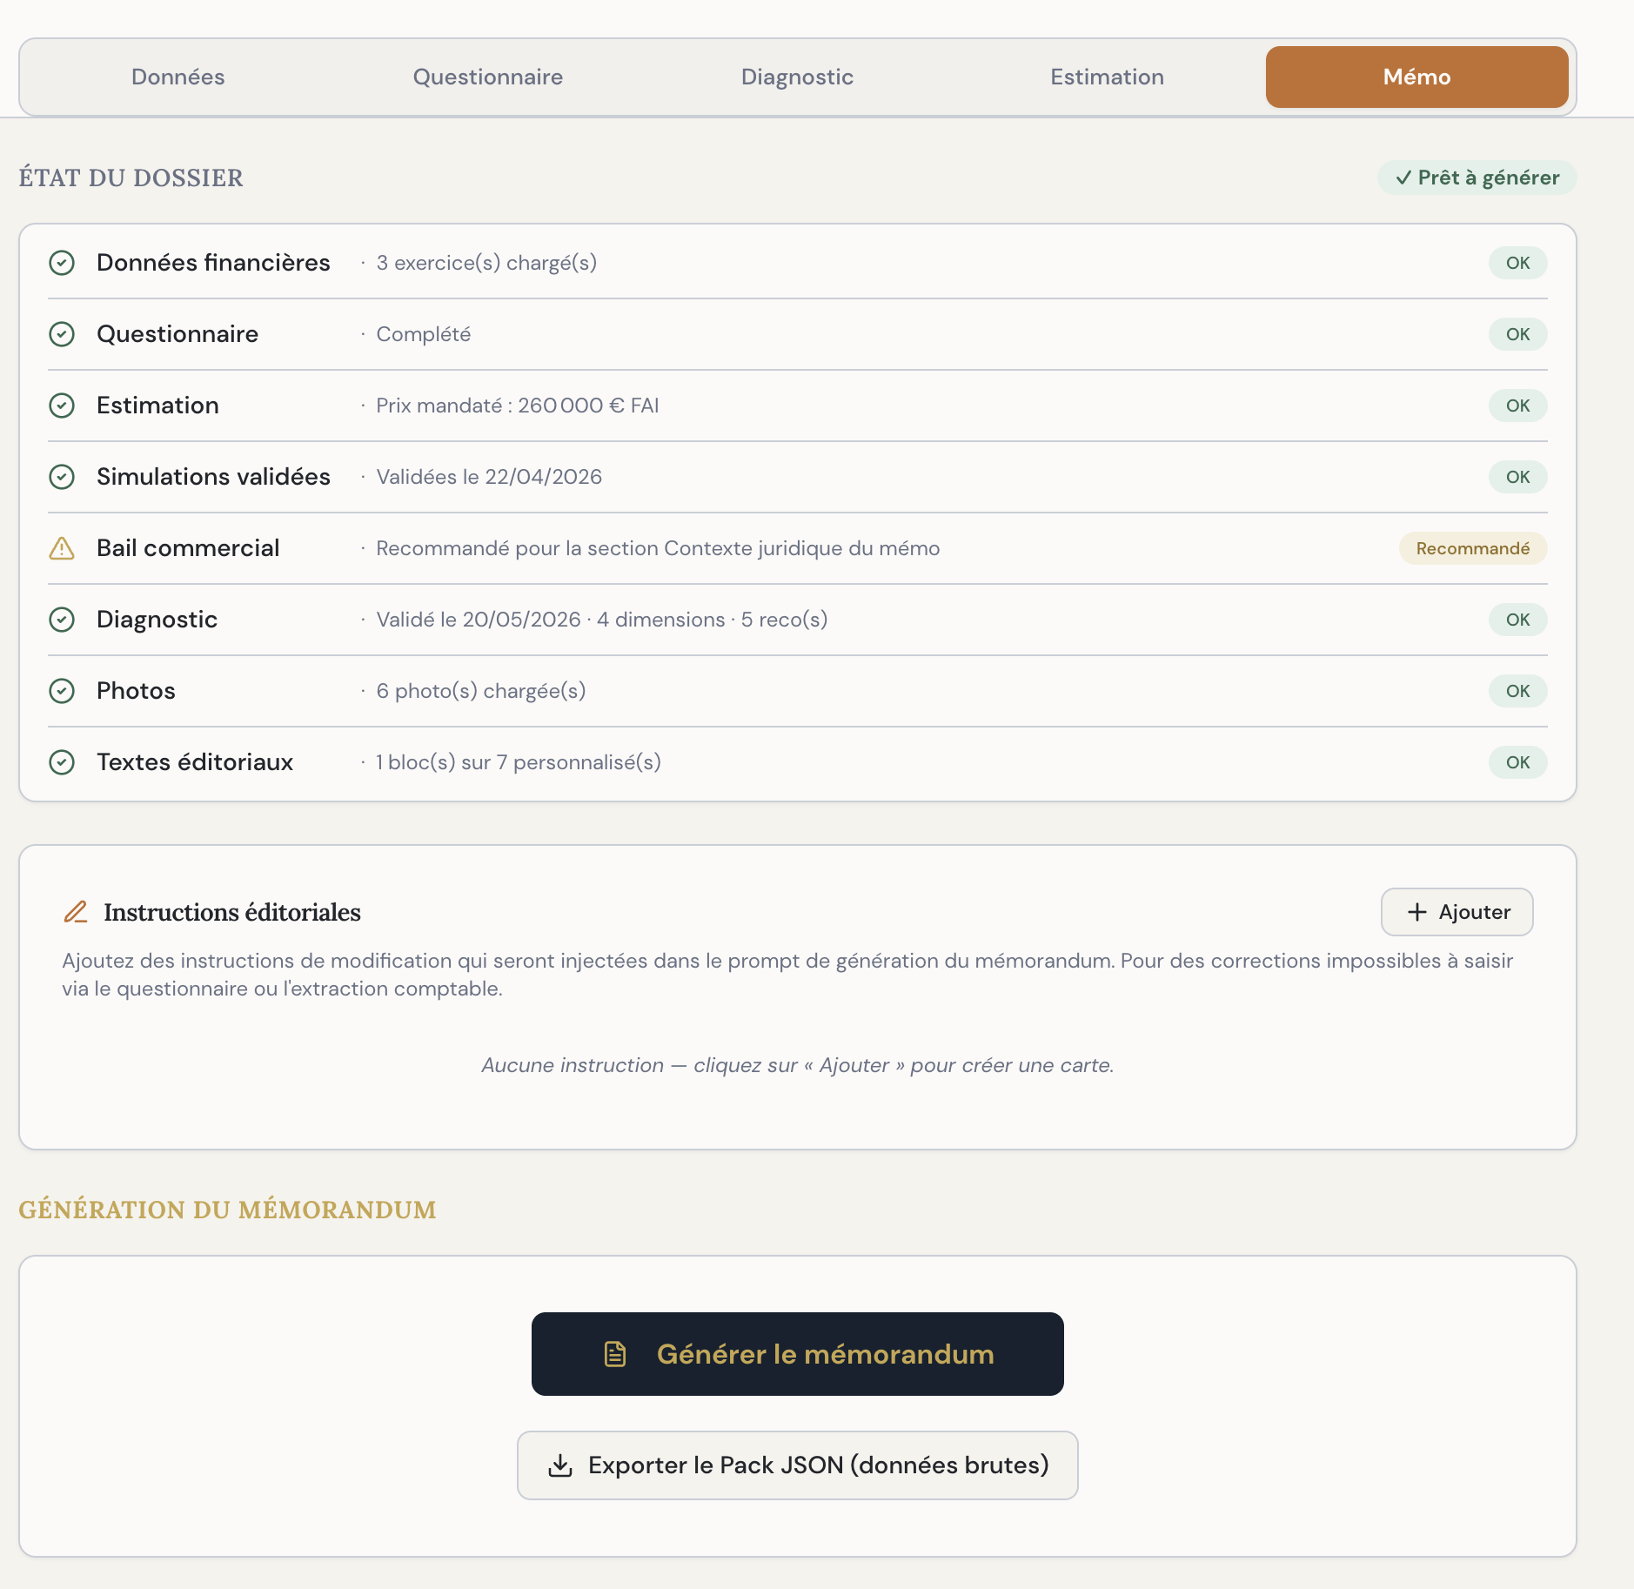Viewport: 1634px width, 1589px height.
Task: Click the Instructions éditoriales heading
Action: point(232,912)
